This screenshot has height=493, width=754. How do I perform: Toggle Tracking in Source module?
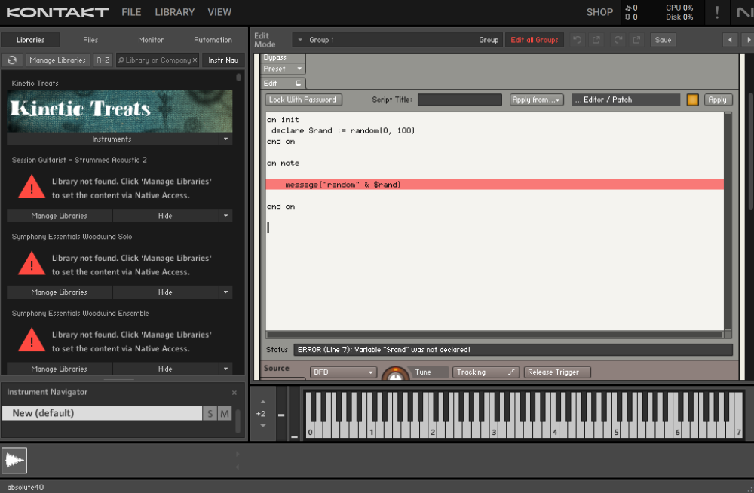pos(485,372)
